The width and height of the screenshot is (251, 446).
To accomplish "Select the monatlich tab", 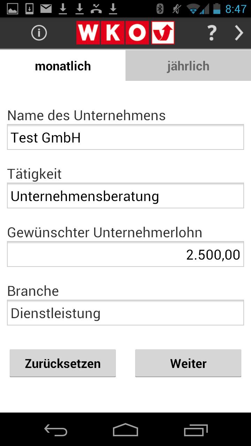I will [x=62, y=66].
